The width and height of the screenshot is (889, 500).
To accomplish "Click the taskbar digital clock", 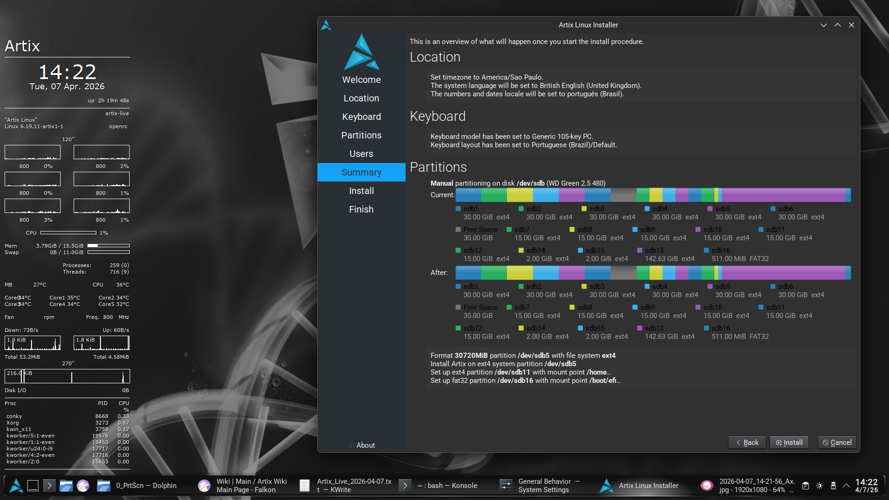I will coord(866,485).
